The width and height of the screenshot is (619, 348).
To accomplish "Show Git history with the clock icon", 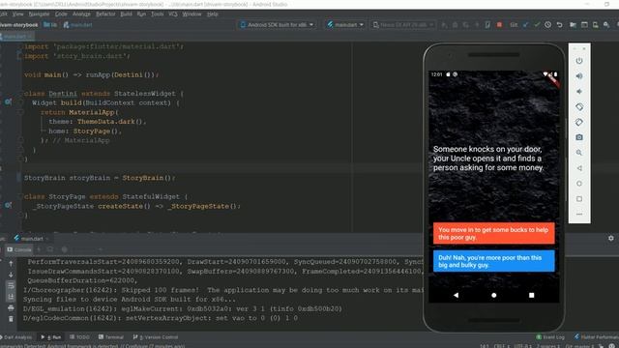I will [x=548, y=24].
